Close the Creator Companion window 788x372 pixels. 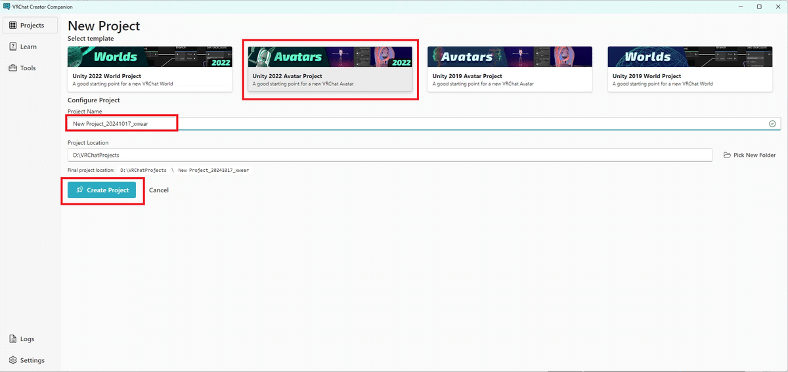tap(777, 7)
